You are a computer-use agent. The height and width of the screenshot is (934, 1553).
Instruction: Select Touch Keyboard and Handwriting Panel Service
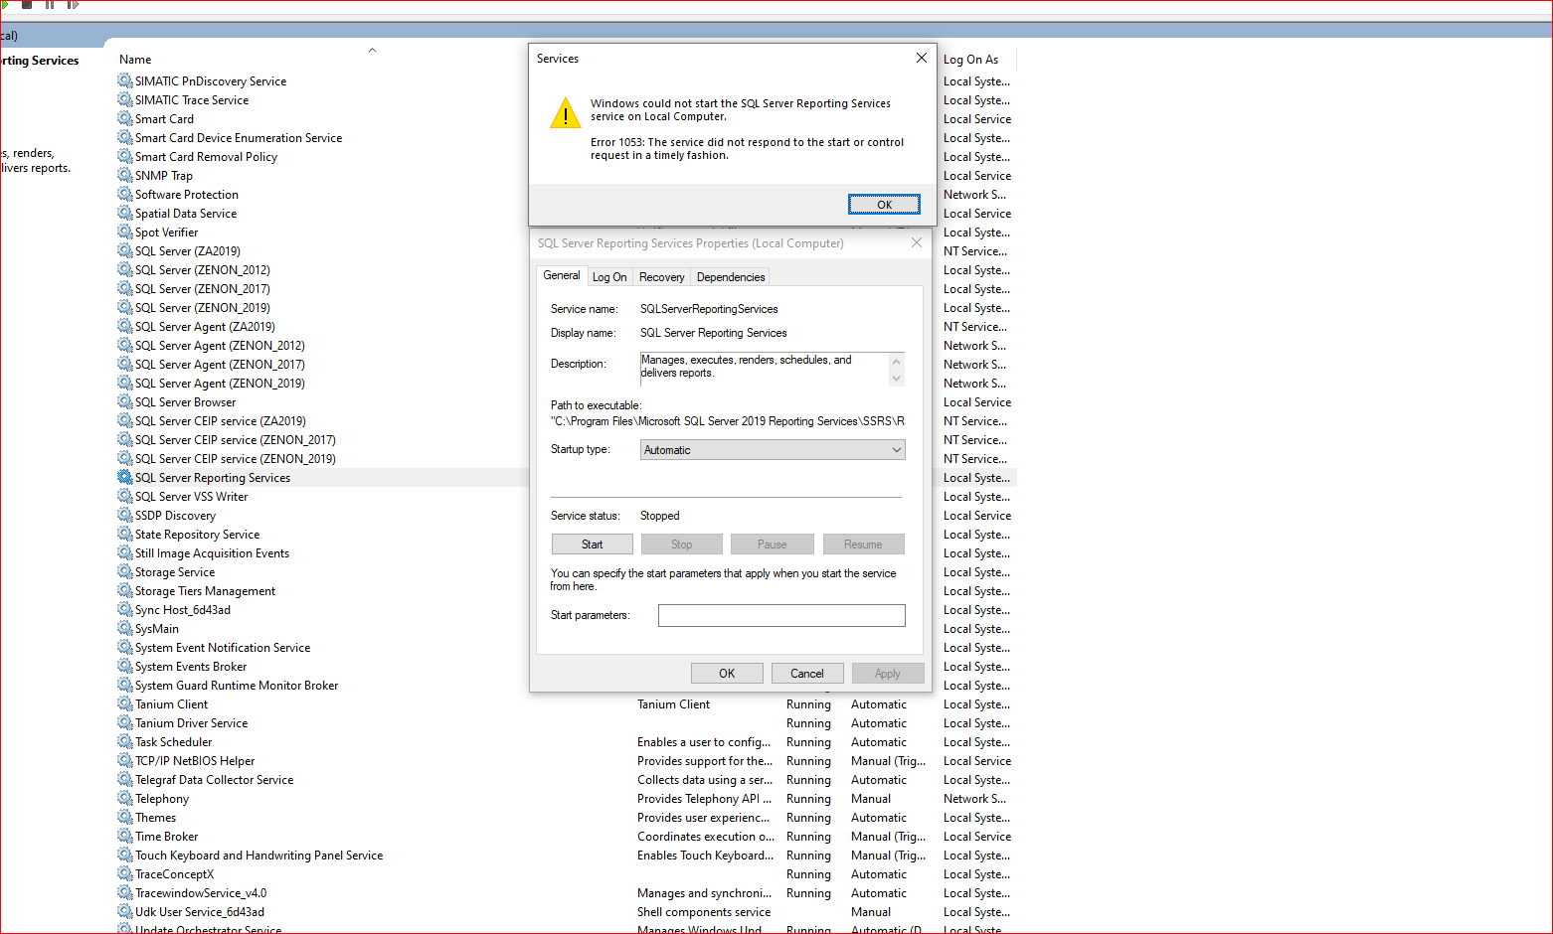[259, 855]
